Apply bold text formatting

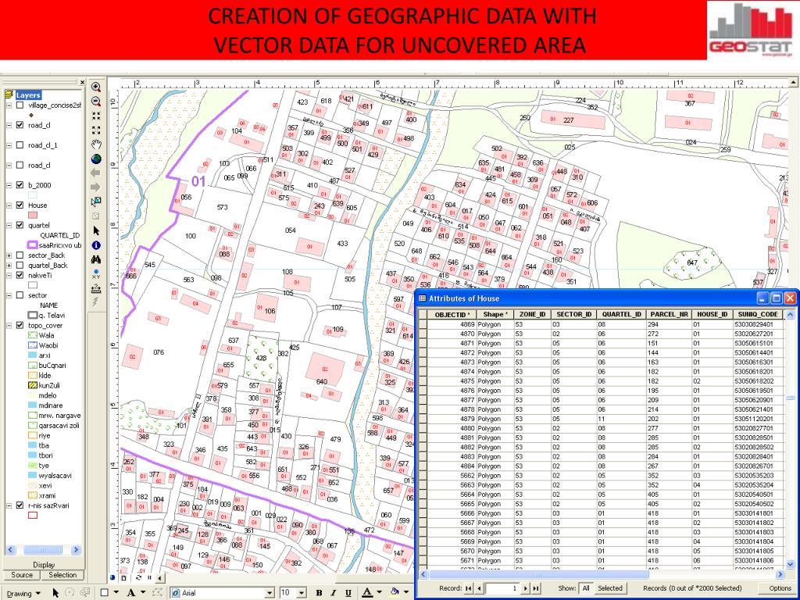(319, 593)
